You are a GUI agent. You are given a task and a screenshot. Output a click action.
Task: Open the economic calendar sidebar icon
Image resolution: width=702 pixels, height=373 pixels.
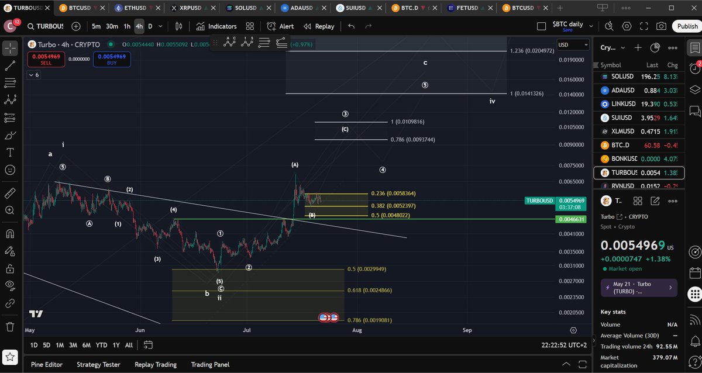coord(694,273)
